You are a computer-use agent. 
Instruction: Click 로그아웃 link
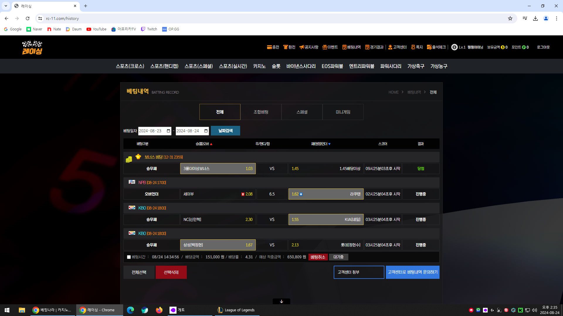(x=543, y=47)
